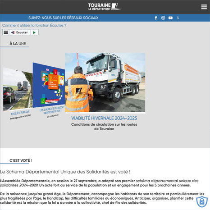This screenshot has width=210, height=210.
Task: Select the Budget Participatif 2024 slide
Action: point(49,85)
